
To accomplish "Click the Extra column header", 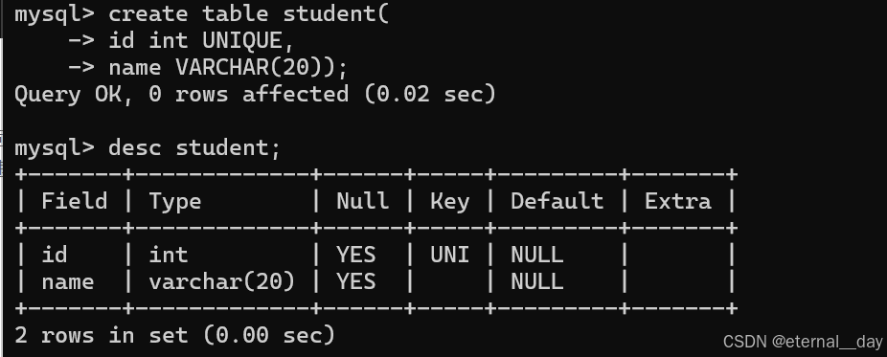I will coord(677,201).
